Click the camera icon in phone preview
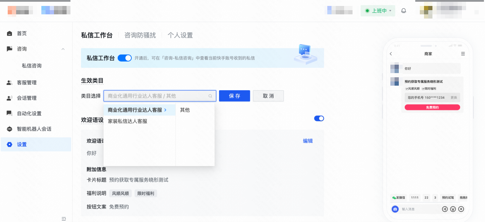Screen dimensions: 485x222 (395, 209)
